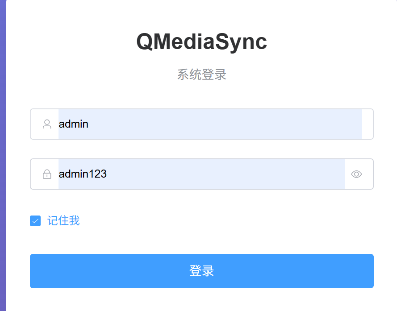Click the purple background strip at left
This screenshot has width=397, height=311.
3,156
